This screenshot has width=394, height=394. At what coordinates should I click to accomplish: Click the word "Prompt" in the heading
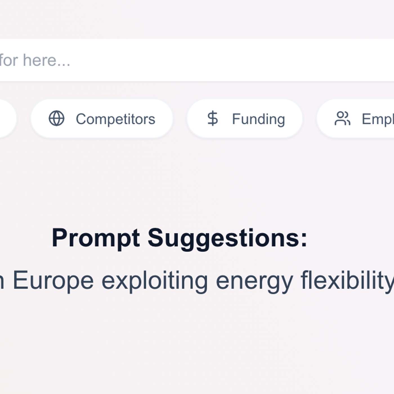point(96,238)
